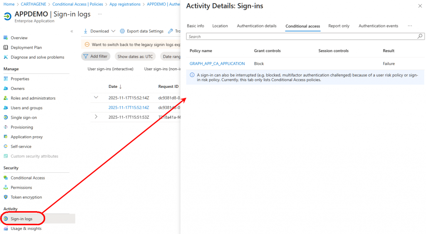
Task: Close the Activity Details panel
Action: coord(420,6)
